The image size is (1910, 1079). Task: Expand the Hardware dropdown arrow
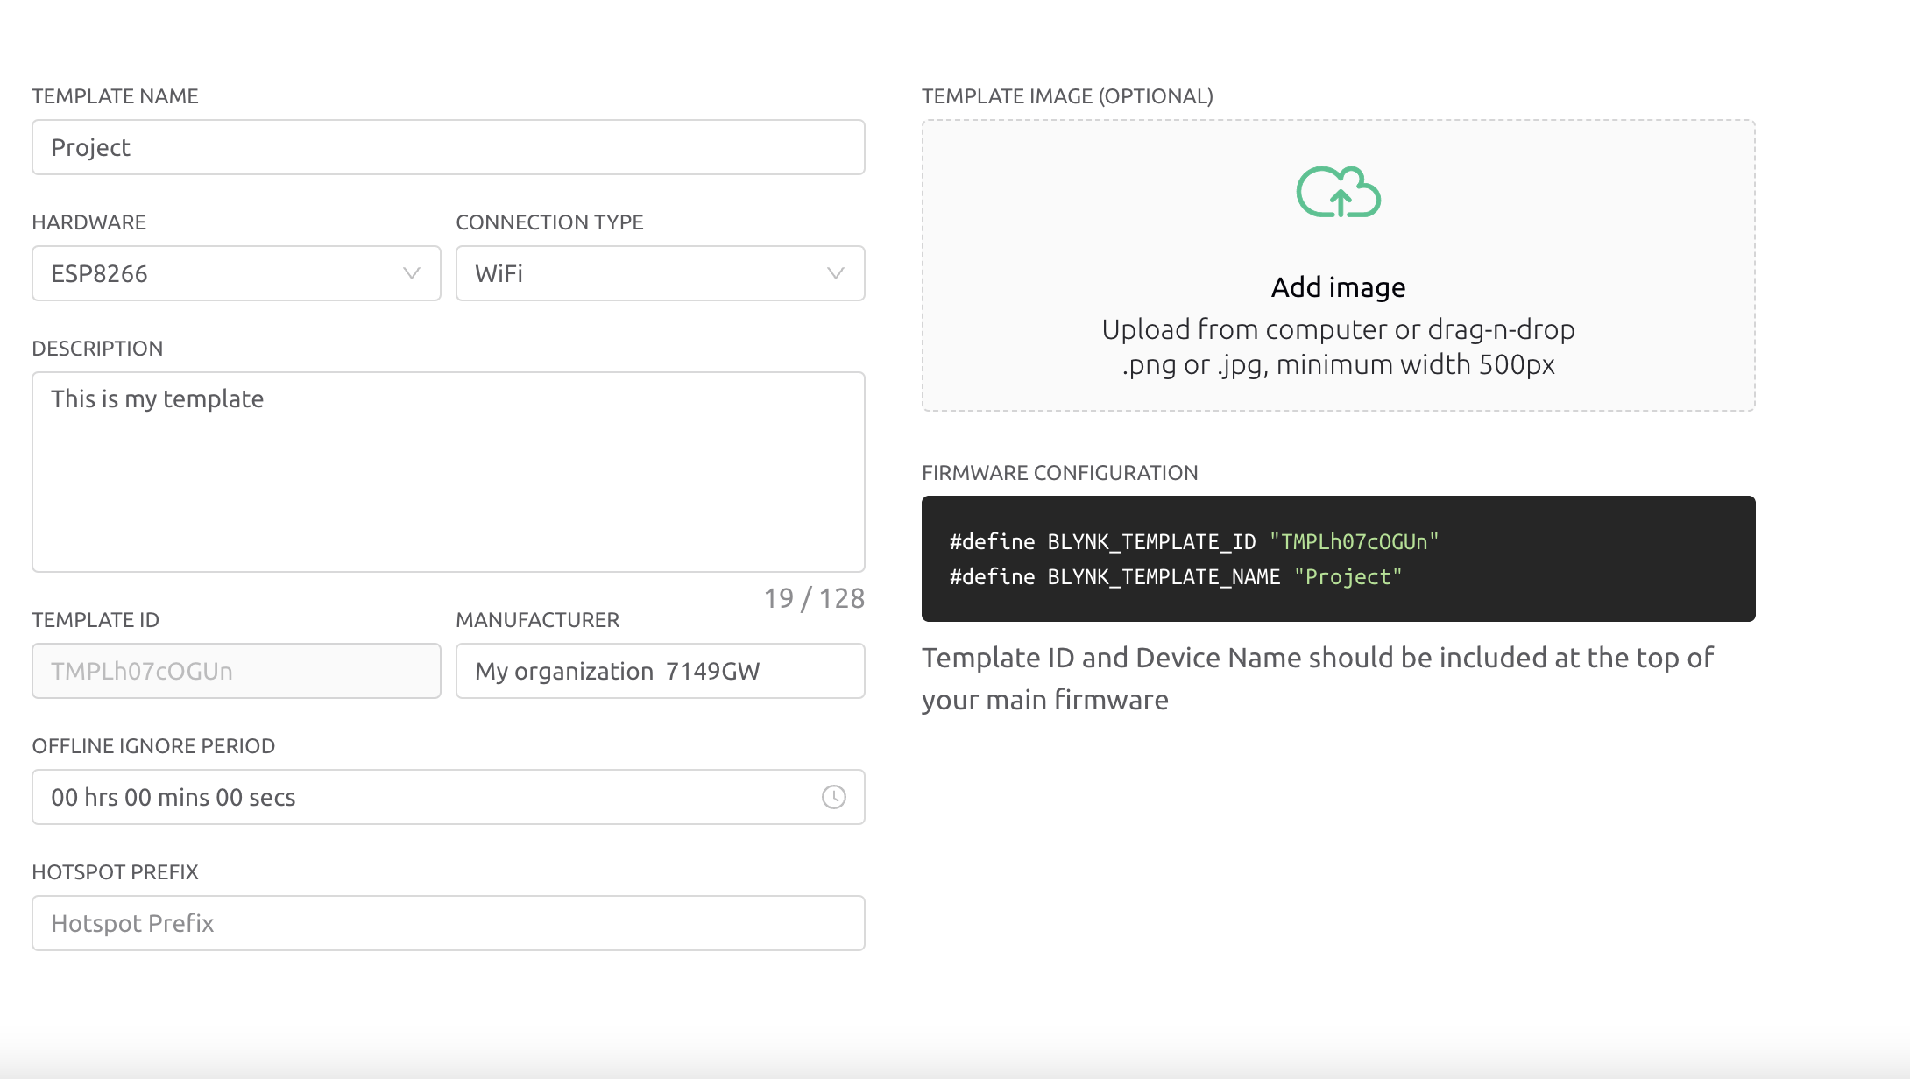(x=411, y=273)
